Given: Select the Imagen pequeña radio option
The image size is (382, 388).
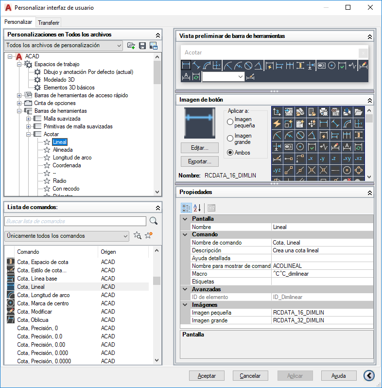Looking at the screenshot, I should coord(230,122).
